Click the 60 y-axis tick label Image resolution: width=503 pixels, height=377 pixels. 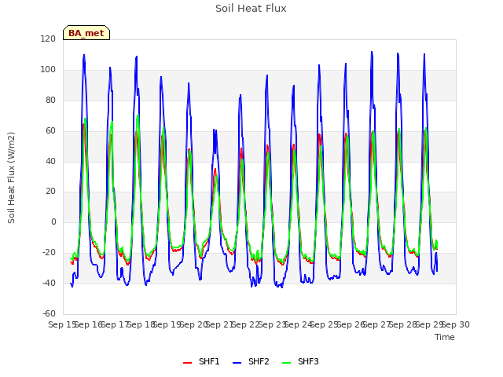[x=50, y=131]
